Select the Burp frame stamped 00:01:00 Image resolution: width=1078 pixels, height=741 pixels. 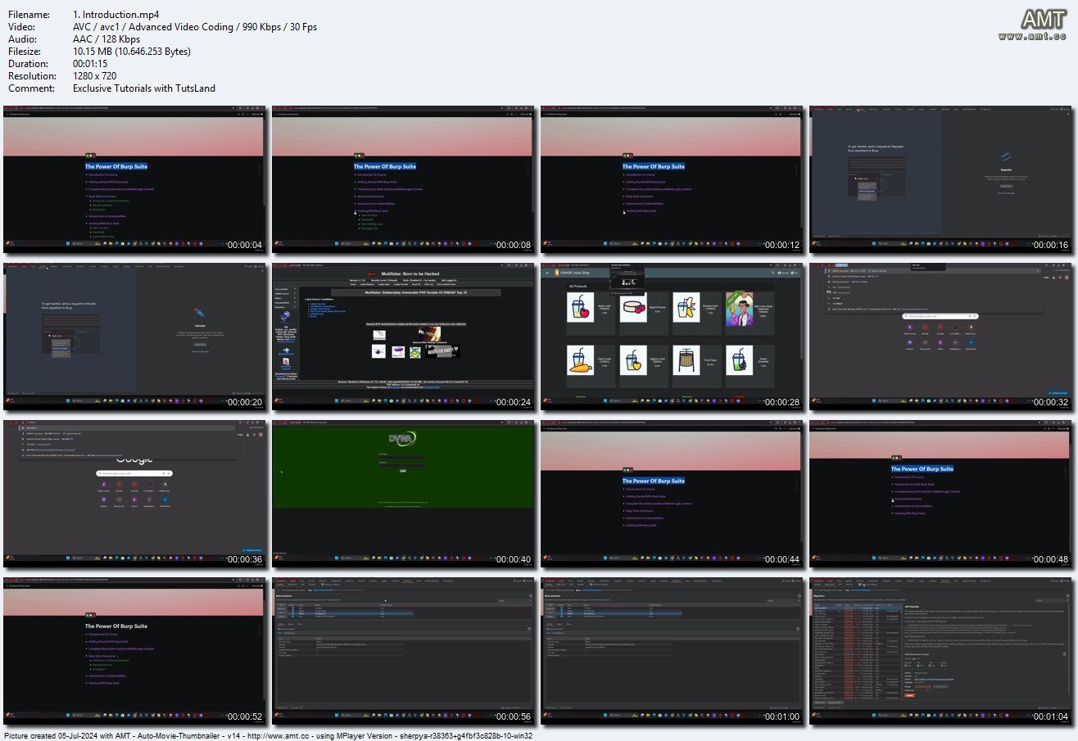[672, 649]
